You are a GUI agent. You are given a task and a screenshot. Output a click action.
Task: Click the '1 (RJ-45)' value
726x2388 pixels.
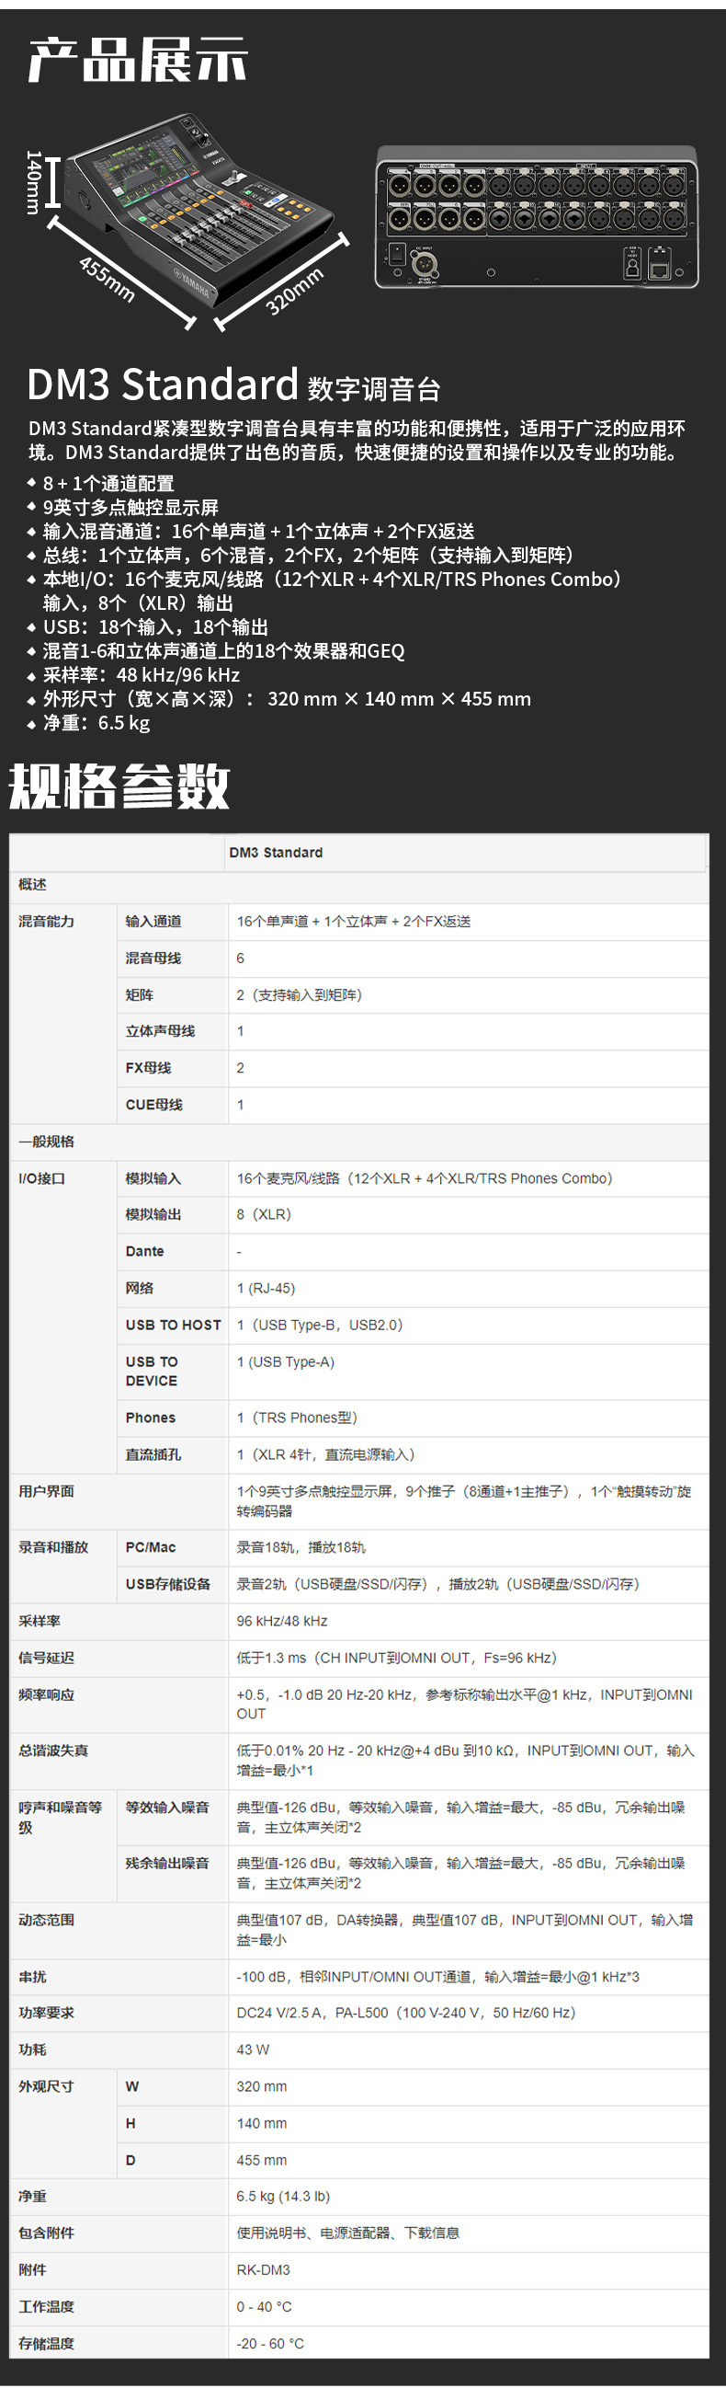tap(266, 1289)
